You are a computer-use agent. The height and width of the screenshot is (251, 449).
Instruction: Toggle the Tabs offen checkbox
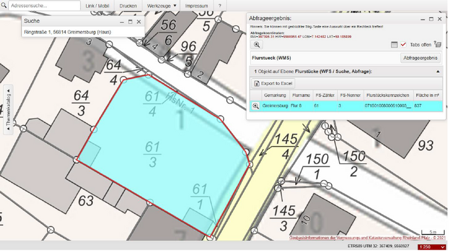tap(404, 45)
